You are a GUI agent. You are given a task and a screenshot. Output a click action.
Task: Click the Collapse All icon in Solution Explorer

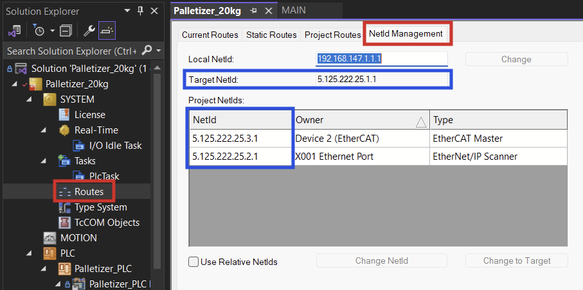click(x=66, y=31)
